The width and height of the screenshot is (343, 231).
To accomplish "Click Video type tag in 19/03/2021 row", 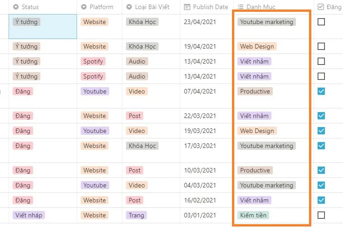I will 137,131.
